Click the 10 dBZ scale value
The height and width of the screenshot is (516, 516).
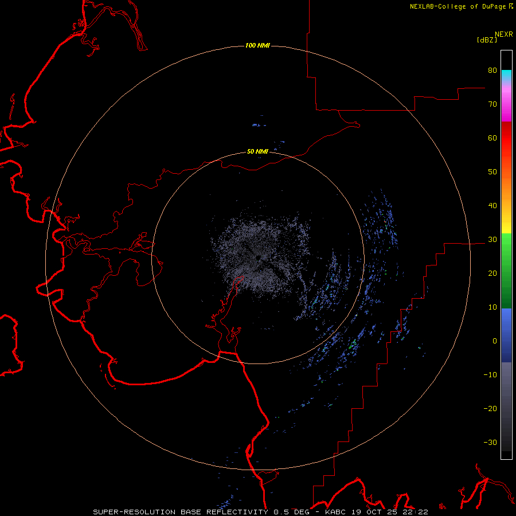coord(492,307)
